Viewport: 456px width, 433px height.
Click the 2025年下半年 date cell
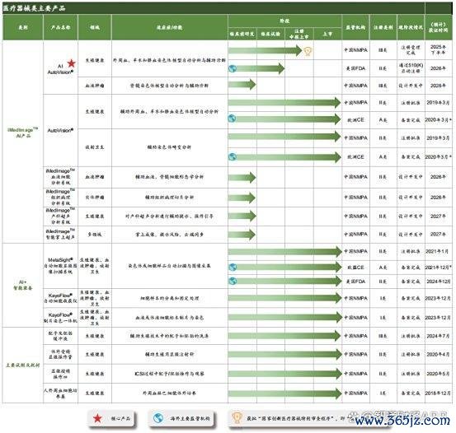click(438, 49)
